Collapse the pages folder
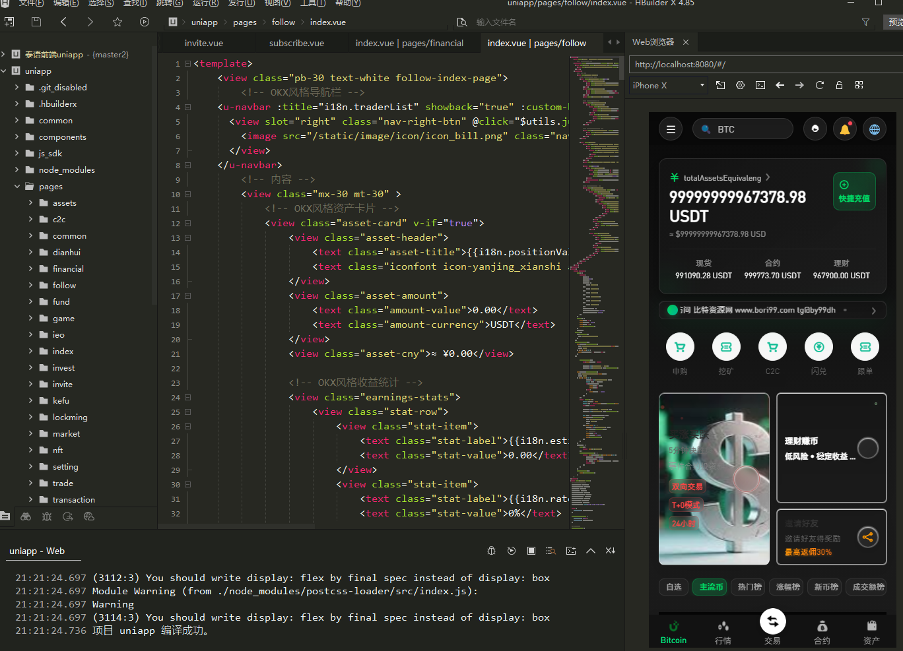The image size is (903, 651). click(17, 187)
